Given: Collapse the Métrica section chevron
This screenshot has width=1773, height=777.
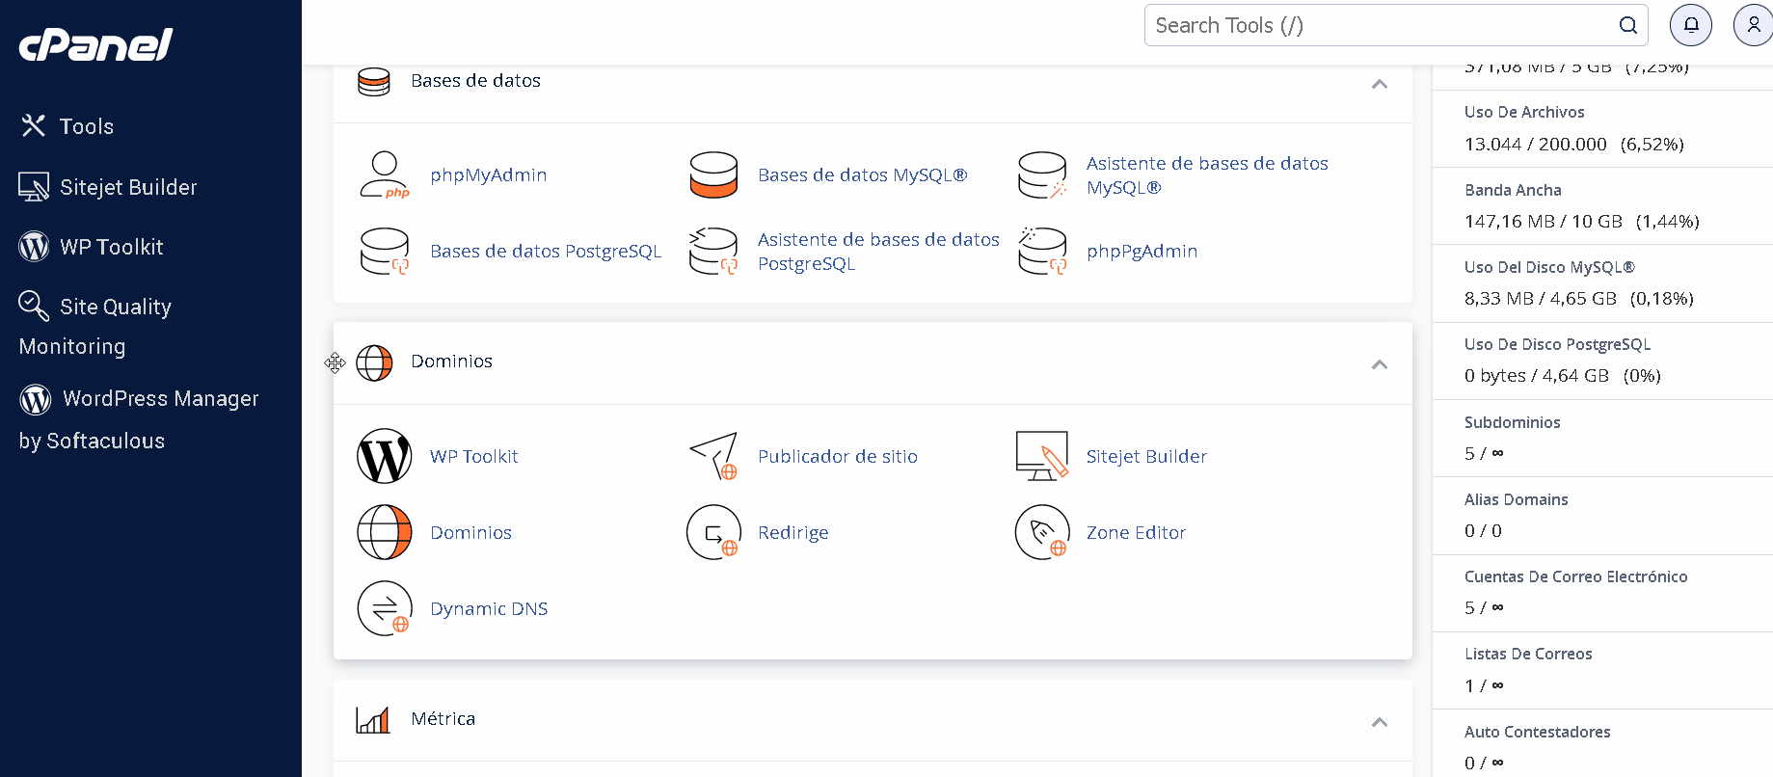Looking at the screenshot, I should (1380, 722).
